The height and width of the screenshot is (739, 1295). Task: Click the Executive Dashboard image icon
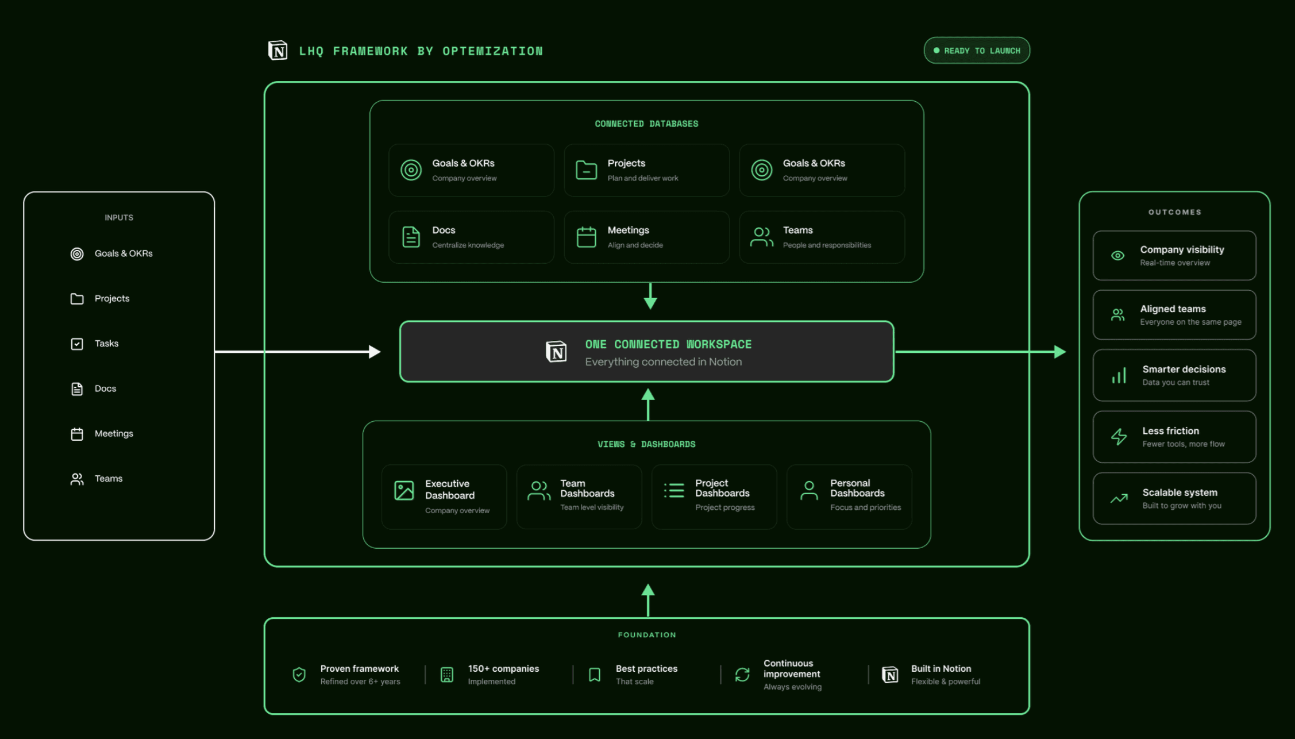pyautogui.click(x=404, y=490)
